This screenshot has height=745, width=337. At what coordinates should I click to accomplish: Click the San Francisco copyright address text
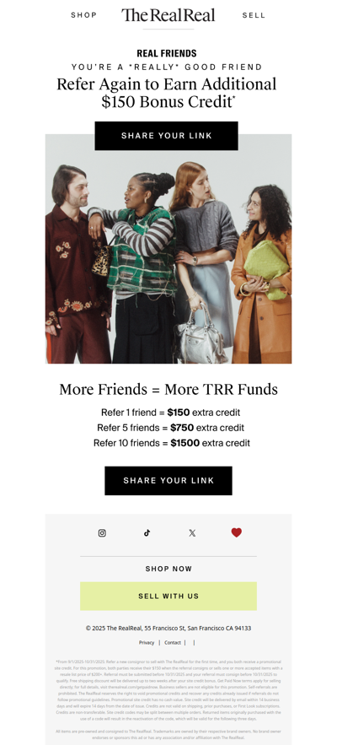pos(168,628)
